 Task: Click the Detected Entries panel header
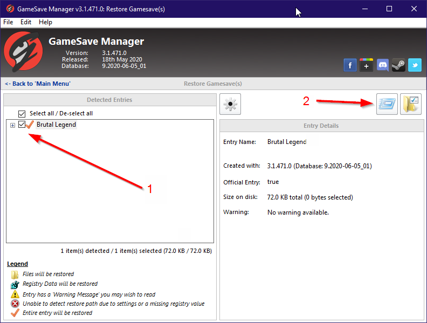(x=109, y=100)
